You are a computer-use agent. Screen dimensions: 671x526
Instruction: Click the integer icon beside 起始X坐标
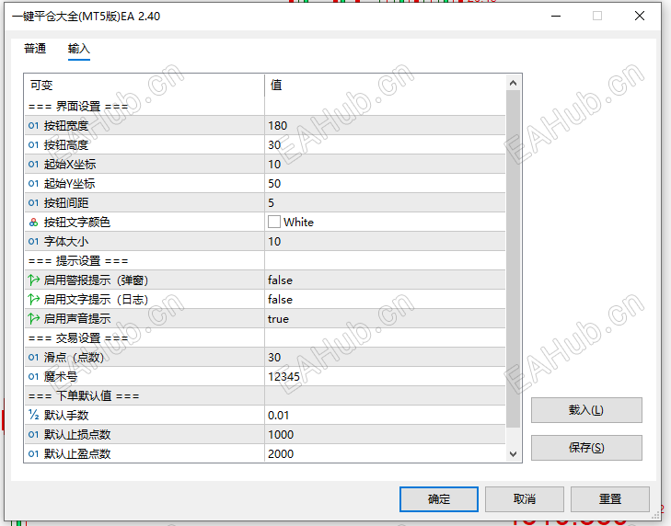pos(33,165)
